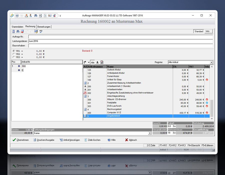Viewport: 225px width, 175px height.
Task: Click the article list scrollbar down arrow
Action: [x=212, y=119]
